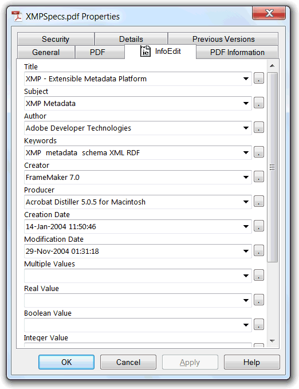Switch to the PDF Information tab
The width and height of the screenshot is (299, 389).
click(237, 52)
